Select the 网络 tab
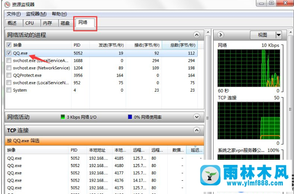 [x=85, y=23]
